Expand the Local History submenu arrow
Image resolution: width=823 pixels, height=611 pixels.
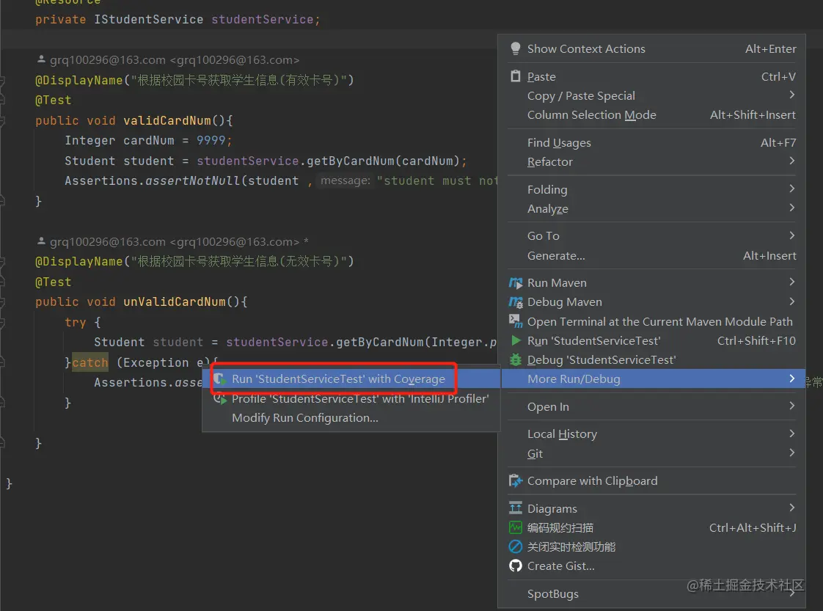[x=791, y=433]
